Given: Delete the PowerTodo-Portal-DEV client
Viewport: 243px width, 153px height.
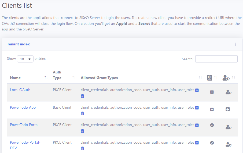Looking at the screenshot, I should pyautogui.click(x=82, y=148).
